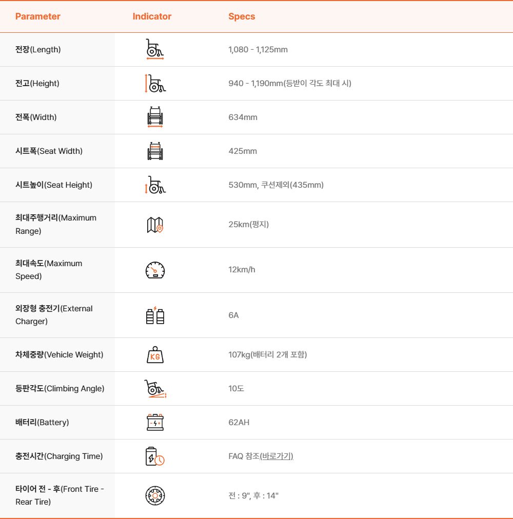Select the 전장(Length) parameter label

(38, 49)
